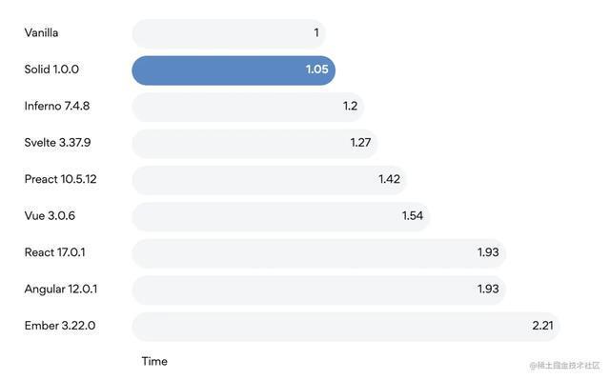Click the Inferno 7.4.8 label
Screen dimensions: 610x380
point(57,106)
